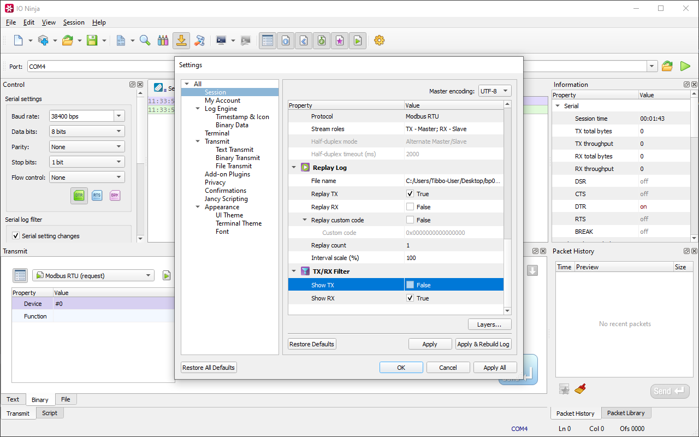Click the Find magnifying glass toolbar icon

pyautogui.click(x=145, y=40)
